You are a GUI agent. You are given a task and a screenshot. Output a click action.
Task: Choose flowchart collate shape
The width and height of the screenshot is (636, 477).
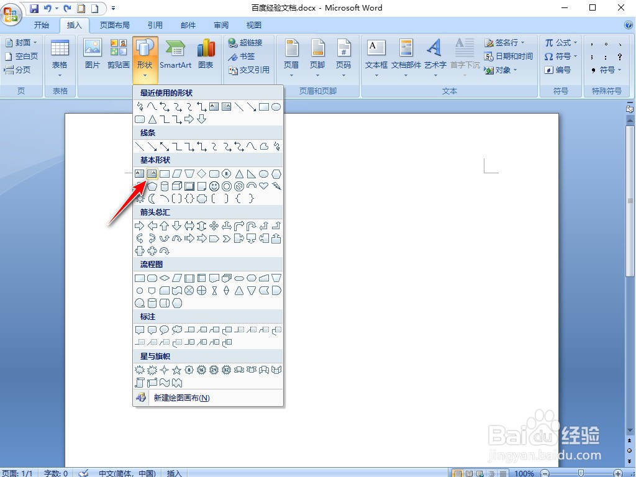[214, 291]
